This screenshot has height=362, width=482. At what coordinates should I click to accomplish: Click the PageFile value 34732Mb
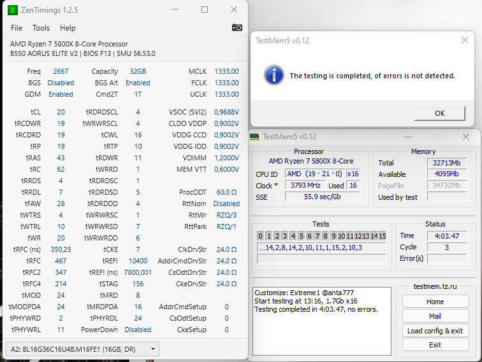pos(447,185)
